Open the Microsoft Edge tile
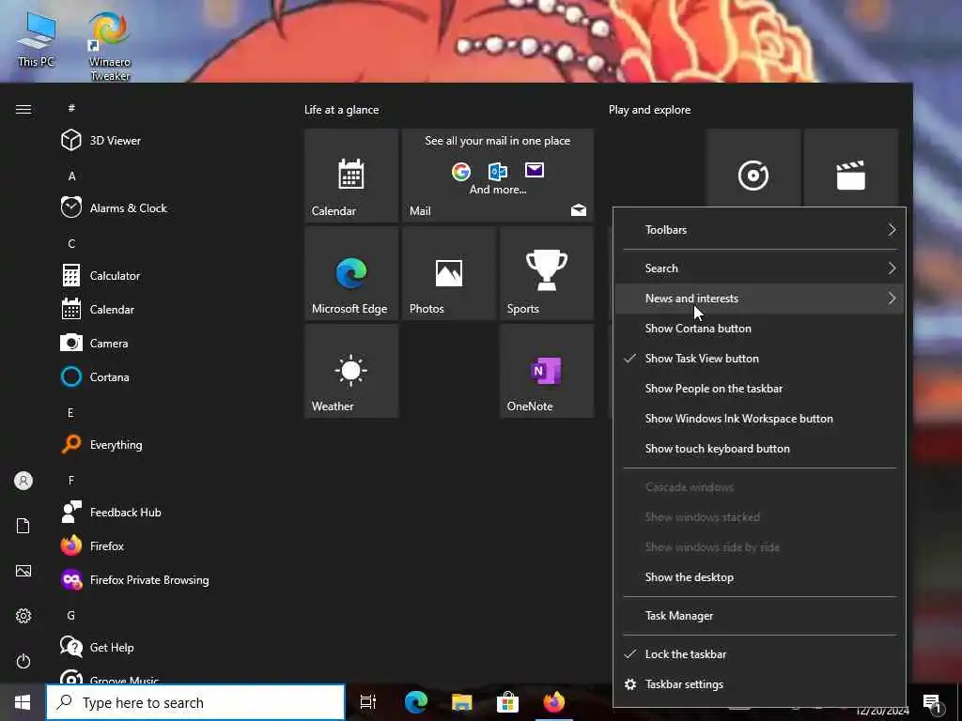962x721 pixels. tap(351, 273)
